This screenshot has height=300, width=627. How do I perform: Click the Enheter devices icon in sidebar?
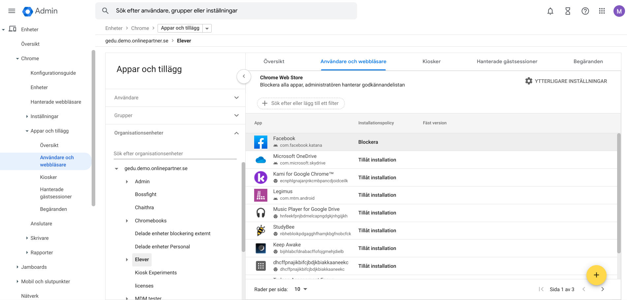point(13,29)
